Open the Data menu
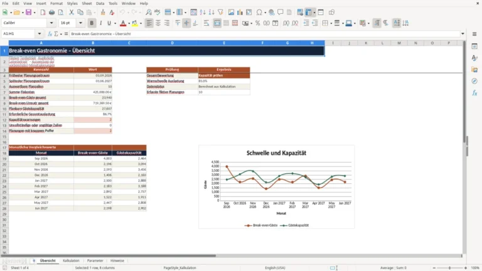This screenshot has width=482, height=271. coord(100,3)
